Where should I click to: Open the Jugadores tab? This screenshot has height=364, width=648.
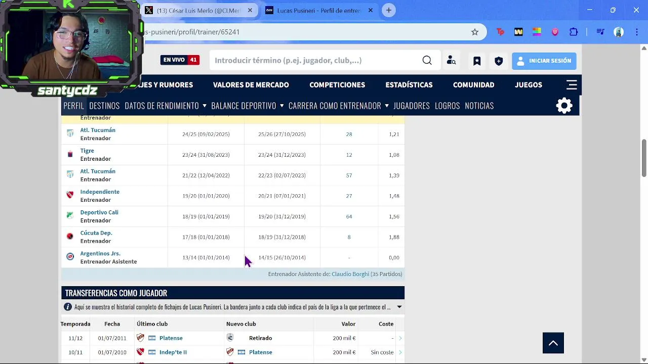click(x=412, y=106)
